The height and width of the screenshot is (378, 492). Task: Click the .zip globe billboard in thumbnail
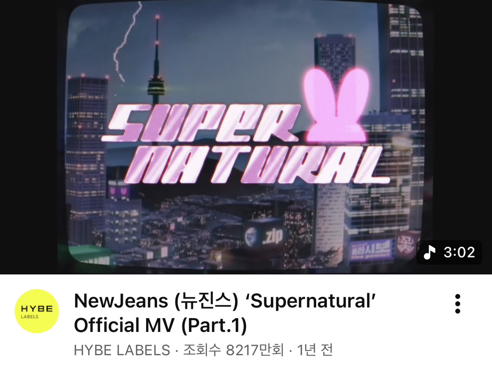pos(264,236)
